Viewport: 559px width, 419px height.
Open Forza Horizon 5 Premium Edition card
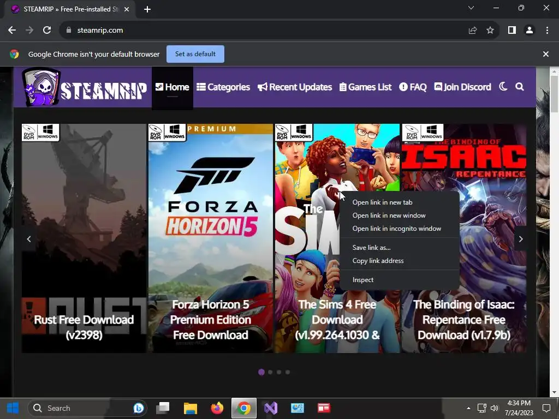point(210,238)
